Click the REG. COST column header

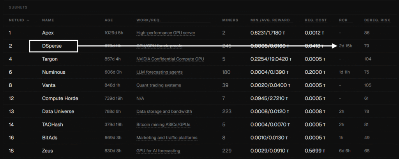316,20
